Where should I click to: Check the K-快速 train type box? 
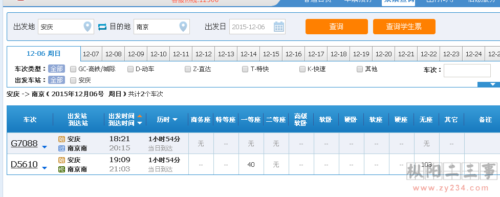click(x=302, y=69)
